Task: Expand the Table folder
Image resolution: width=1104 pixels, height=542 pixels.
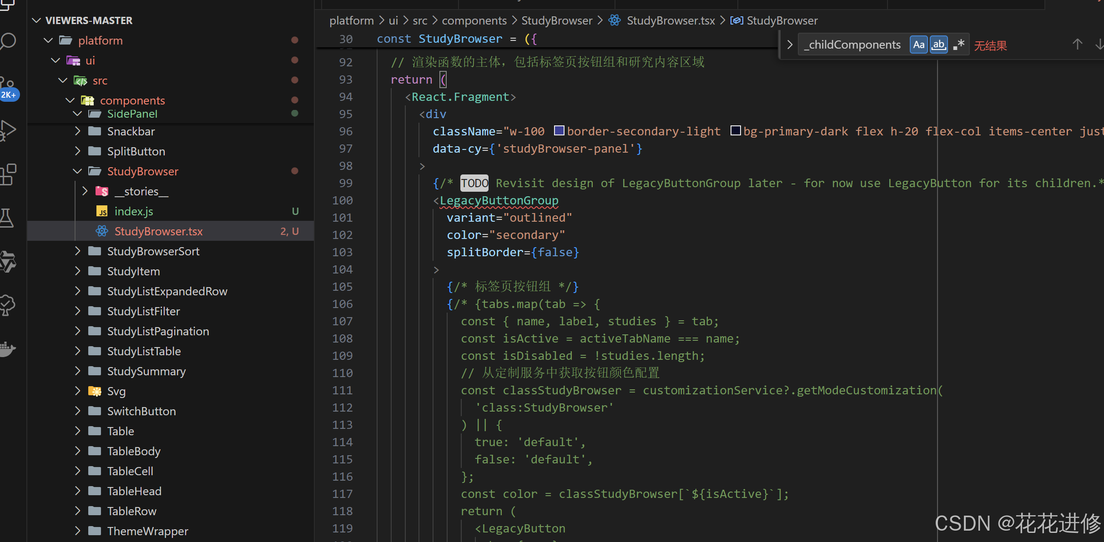Action: tap(77, 431)
